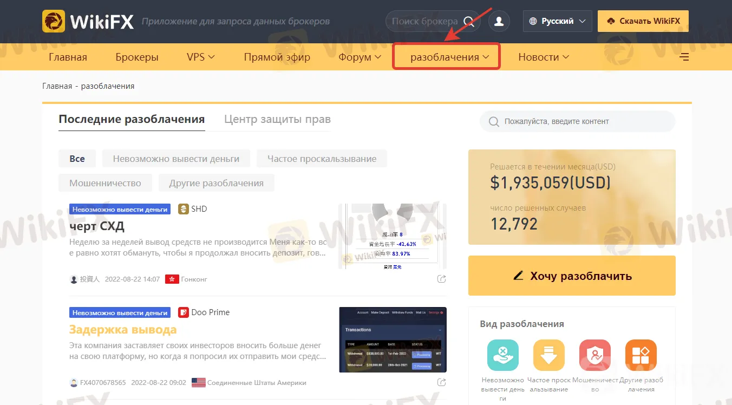Switch to Последние разоблачения tab
The width and height of the screenshot is (732, 405).
pos(132,119)
